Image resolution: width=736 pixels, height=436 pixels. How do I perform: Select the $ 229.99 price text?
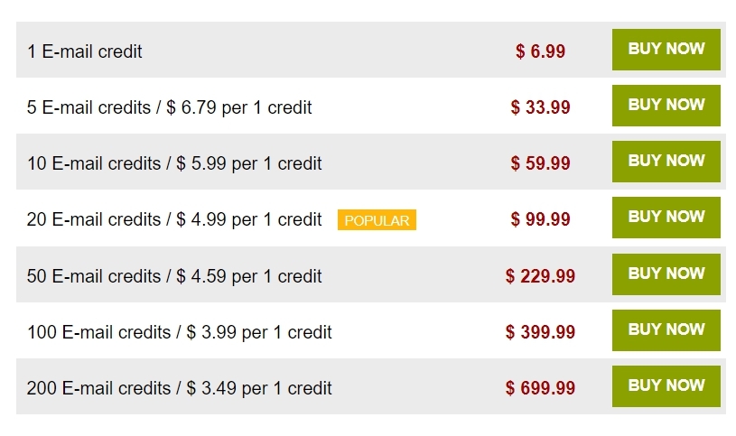click(x=540, y=276)
